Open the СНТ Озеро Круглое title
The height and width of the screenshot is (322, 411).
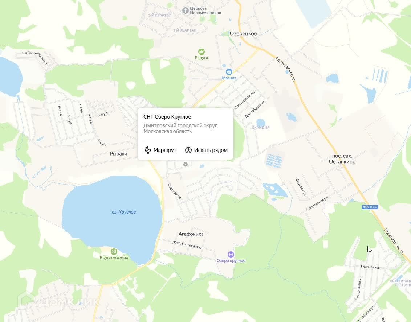pyautogui.click(x=167, y=117)
